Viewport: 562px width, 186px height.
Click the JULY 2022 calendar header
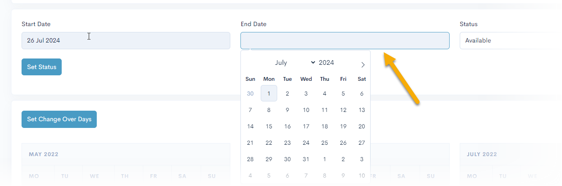pyautogui.click(x=482, y=154)
